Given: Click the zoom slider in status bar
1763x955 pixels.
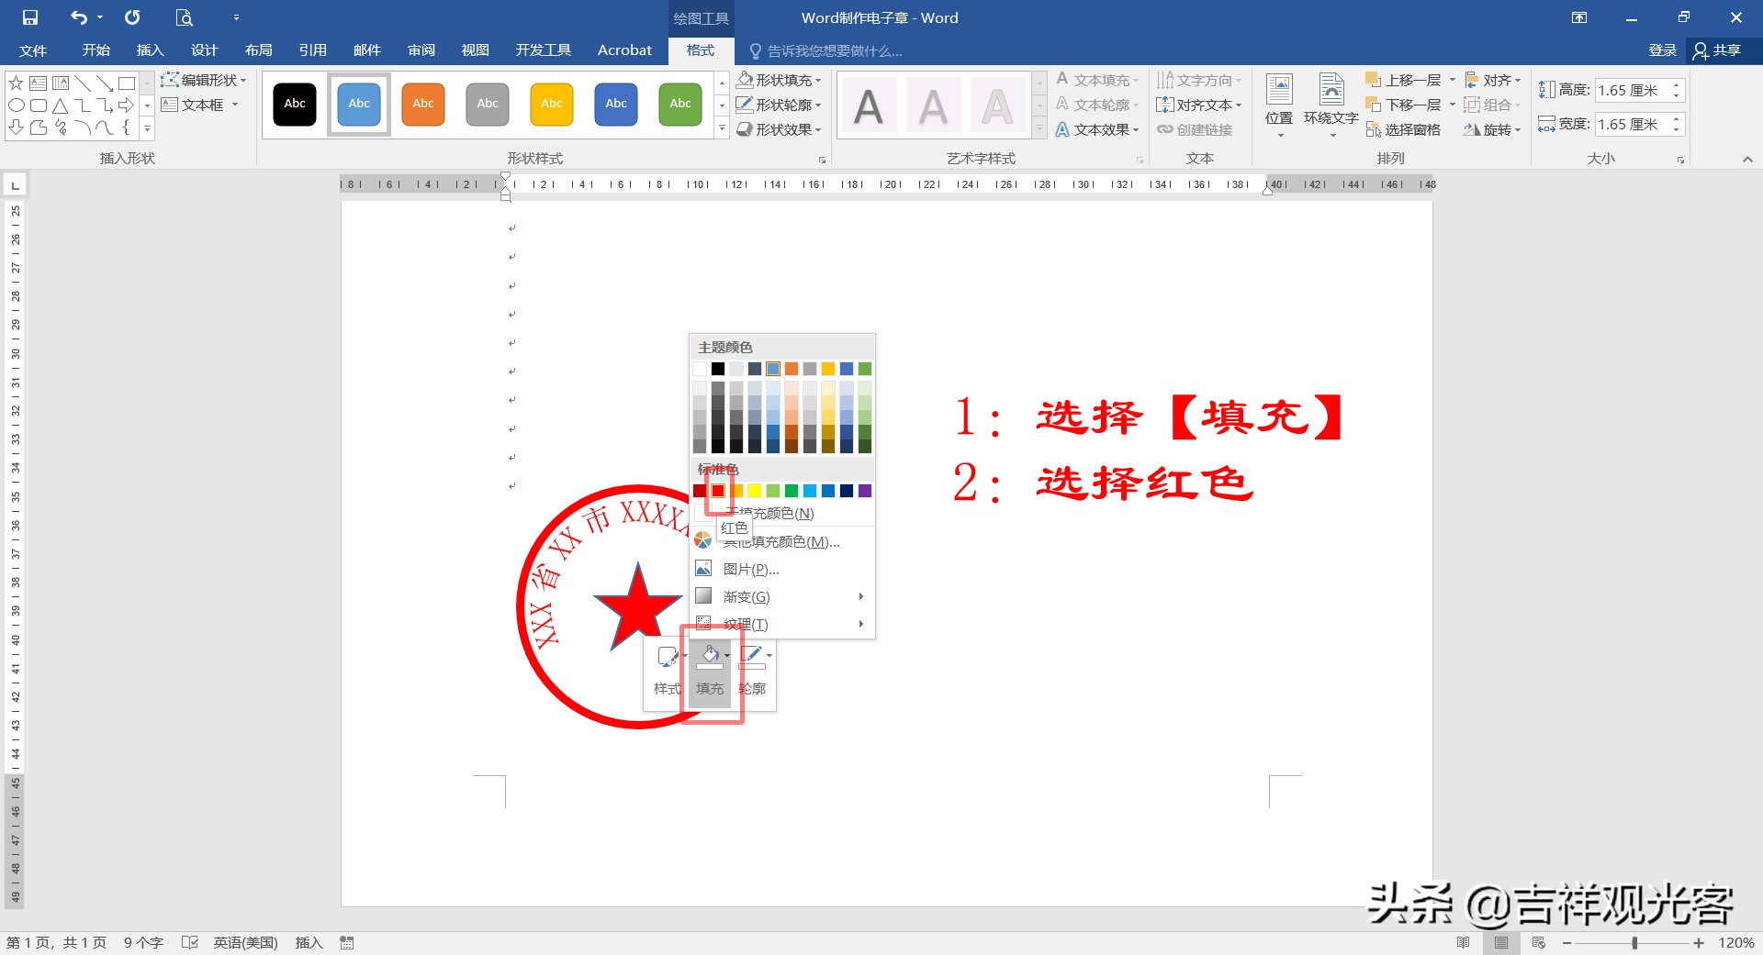Looking at the screenshot, I should click(x=1634, y=943).
